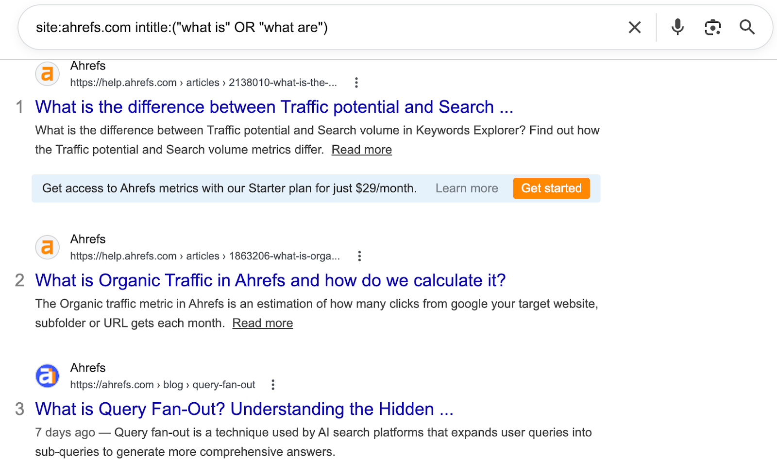Open 'What is Query Fan-Out?' result title
The image size is (777, 462).
[244, 409]
